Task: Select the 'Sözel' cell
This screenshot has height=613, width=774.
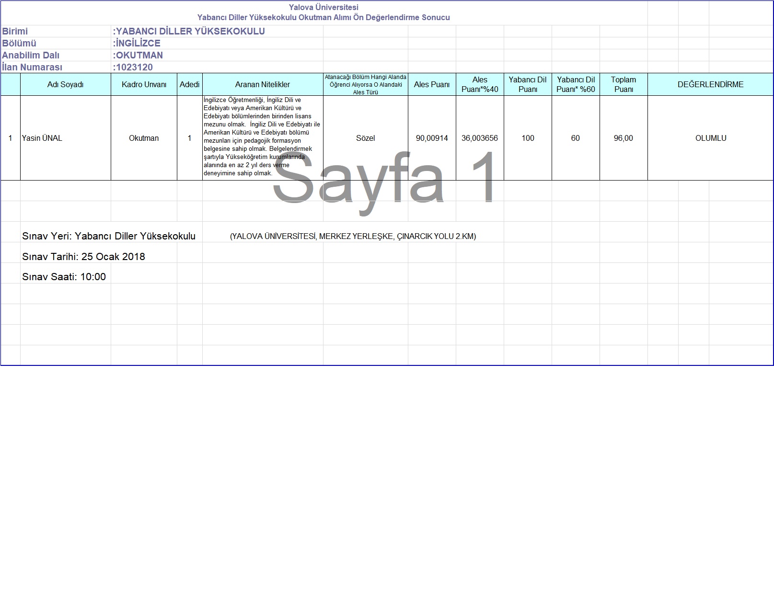Action: (x=366, y=138)
